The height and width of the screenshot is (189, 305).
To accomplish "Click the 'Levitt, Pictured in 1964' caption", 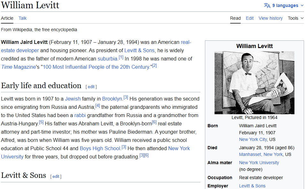I will click(254, 117).
